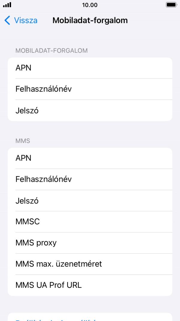The height and width of the screenshot is (321, 180).
Task: Tap the MMS section header
Action: (20, 140)
